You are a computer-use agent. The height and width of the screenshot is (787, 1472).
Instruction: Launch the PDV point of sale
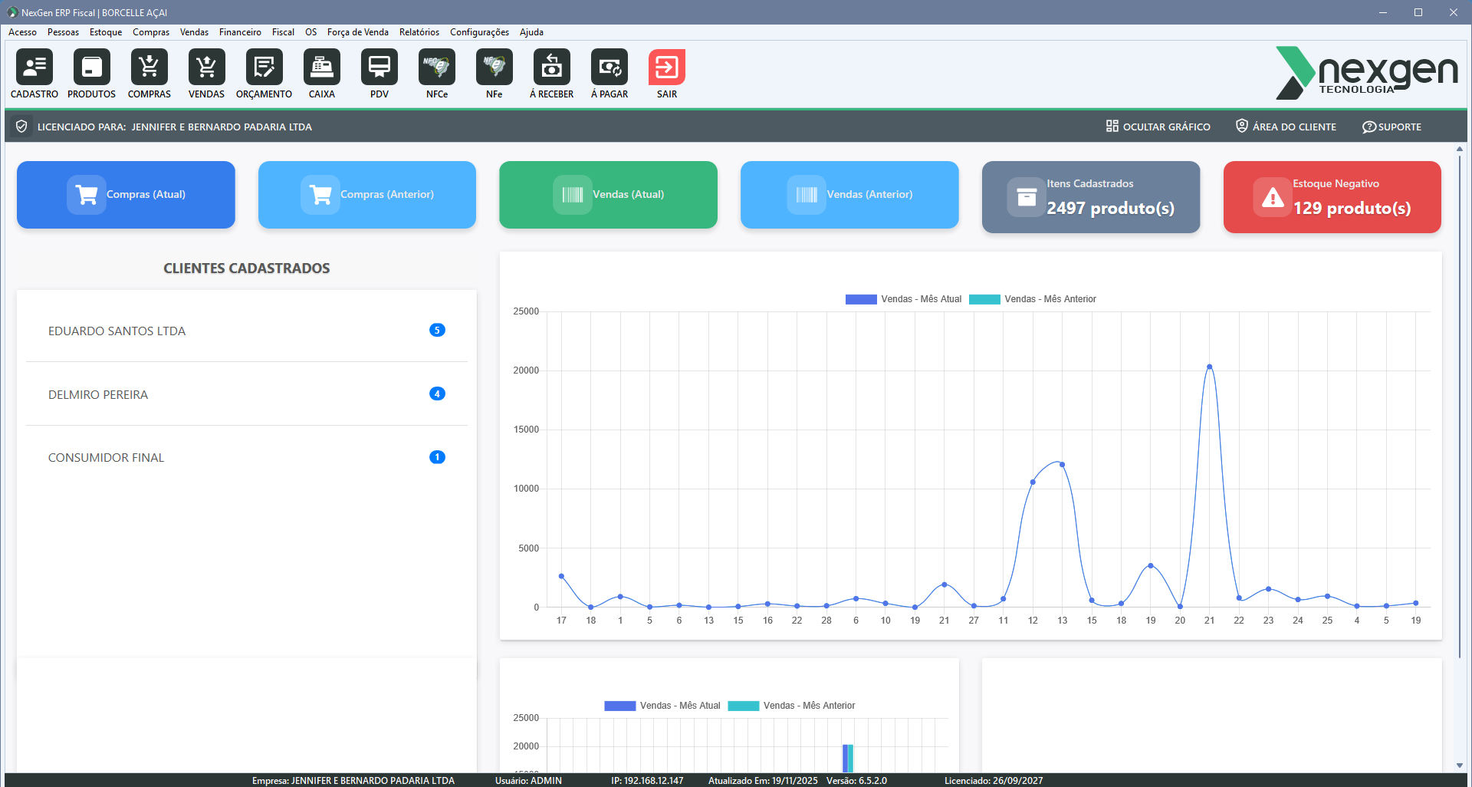click(379, 68)
